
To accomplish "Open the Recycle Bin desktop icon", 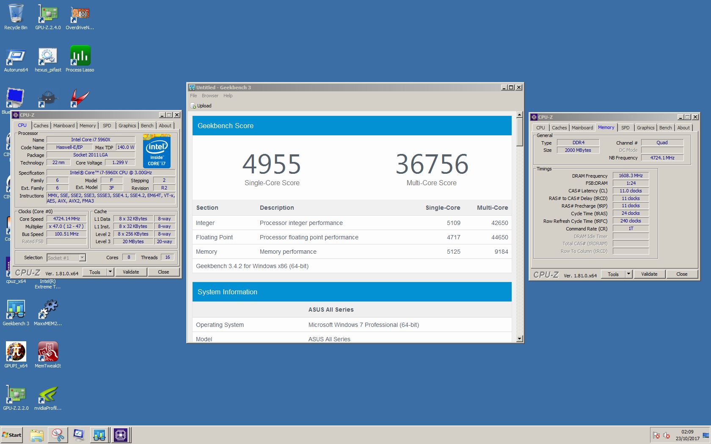I will [16, 17].
